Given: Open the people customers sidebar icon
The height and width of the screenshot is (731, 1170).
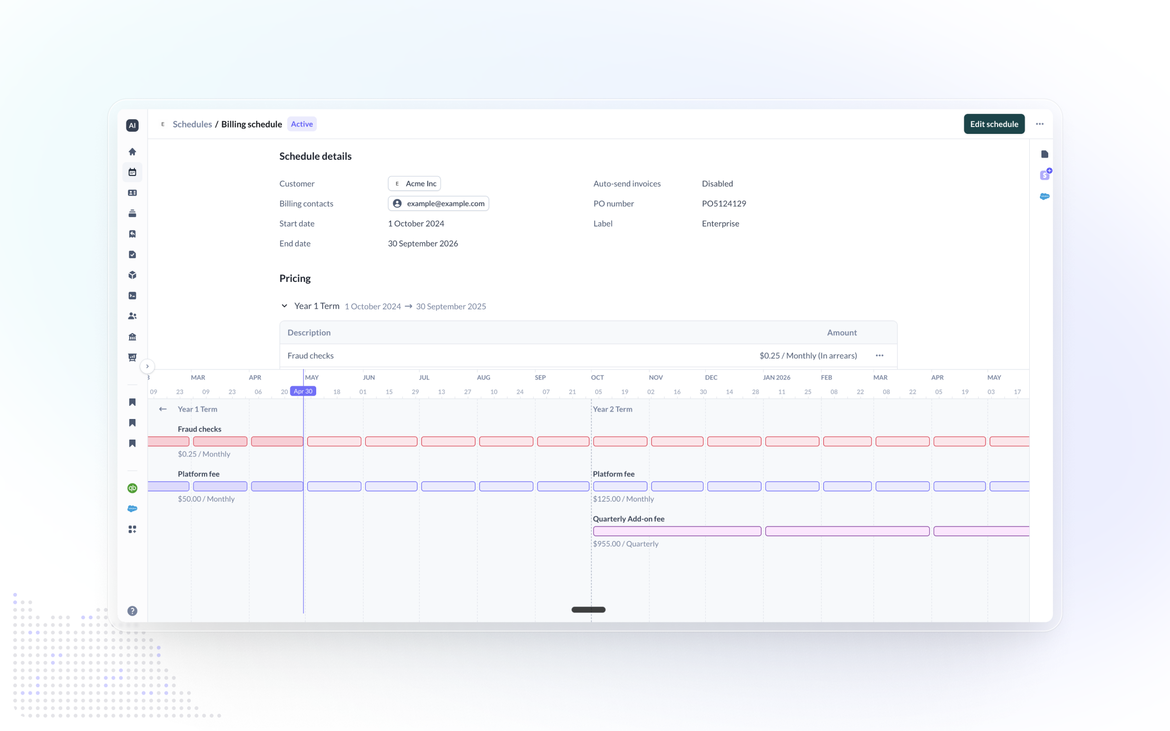Looking at the screenshot, I should click(132, 316).
